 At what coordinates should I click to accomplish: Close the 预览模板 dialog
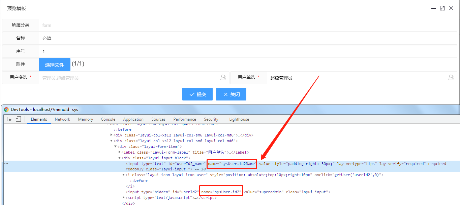(x=451, y=8)
